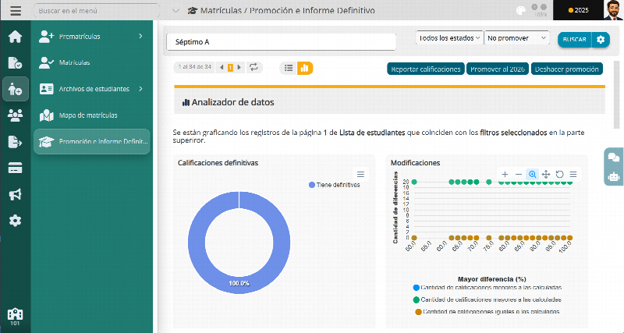Open Prematrículas menu item
The width and height of the screenshot is (624, 333).
click(x=91, y=36)
